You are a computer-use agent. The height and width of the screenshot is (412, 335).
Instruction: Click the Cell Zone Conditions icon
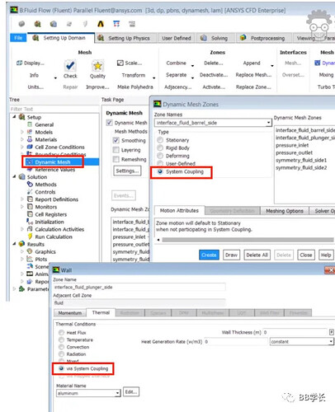[30, 147]
